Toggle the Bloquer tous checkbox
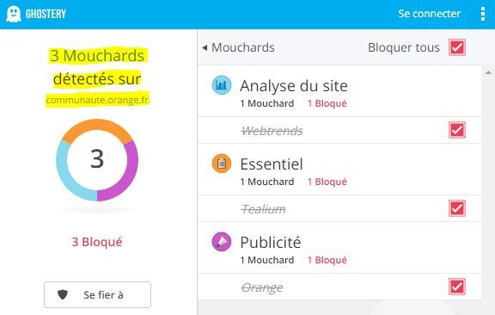This screenshot has height=315, width=495. click(x=457, y=47)
